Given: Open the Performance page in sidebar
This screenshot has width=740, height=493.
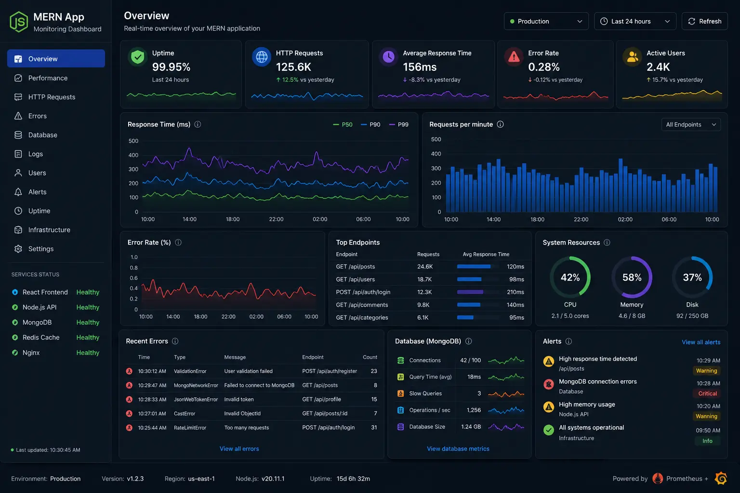Looking at the screenshot, I should [x=56, y=78].
